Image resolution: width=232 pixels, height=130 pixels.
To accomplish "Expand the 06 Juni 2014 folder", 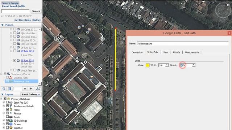I will 11,47.
